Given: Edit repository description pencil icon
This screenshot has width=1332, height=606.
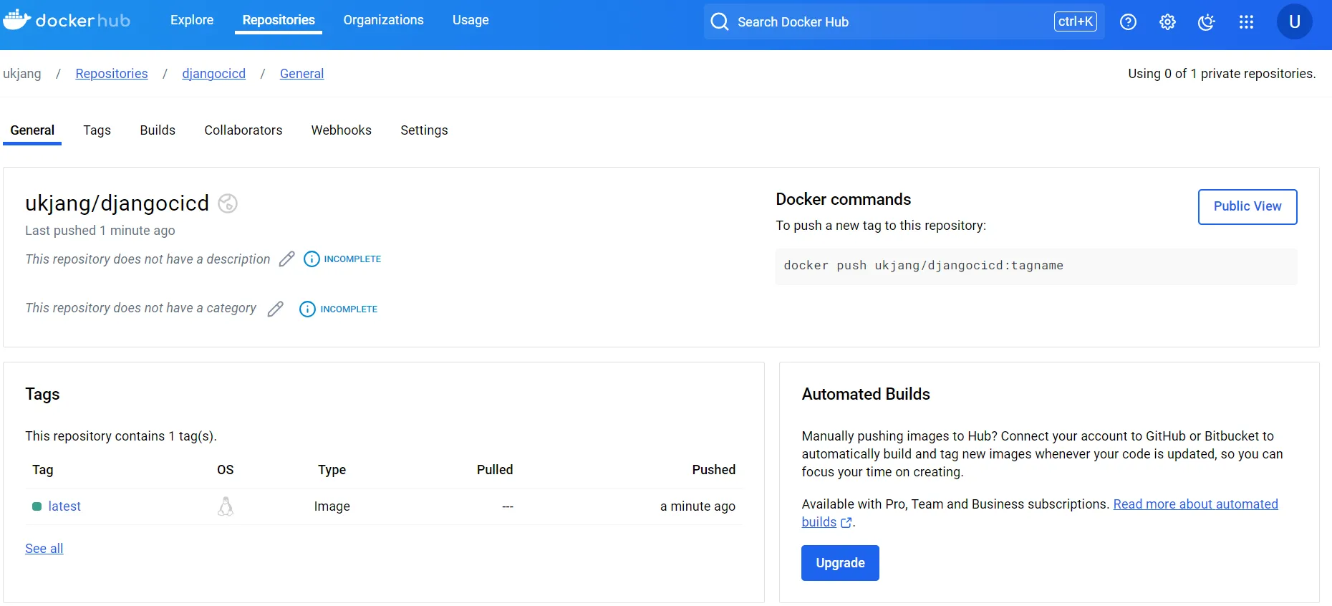Looking at the screenshot, I should pyautogui.click(x=286, y=259).
